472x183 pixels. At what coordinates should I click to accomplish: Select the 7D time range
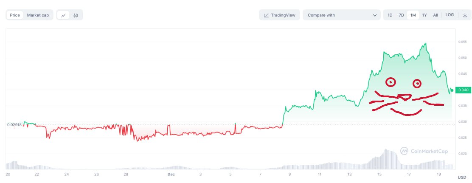pos(401,15)
